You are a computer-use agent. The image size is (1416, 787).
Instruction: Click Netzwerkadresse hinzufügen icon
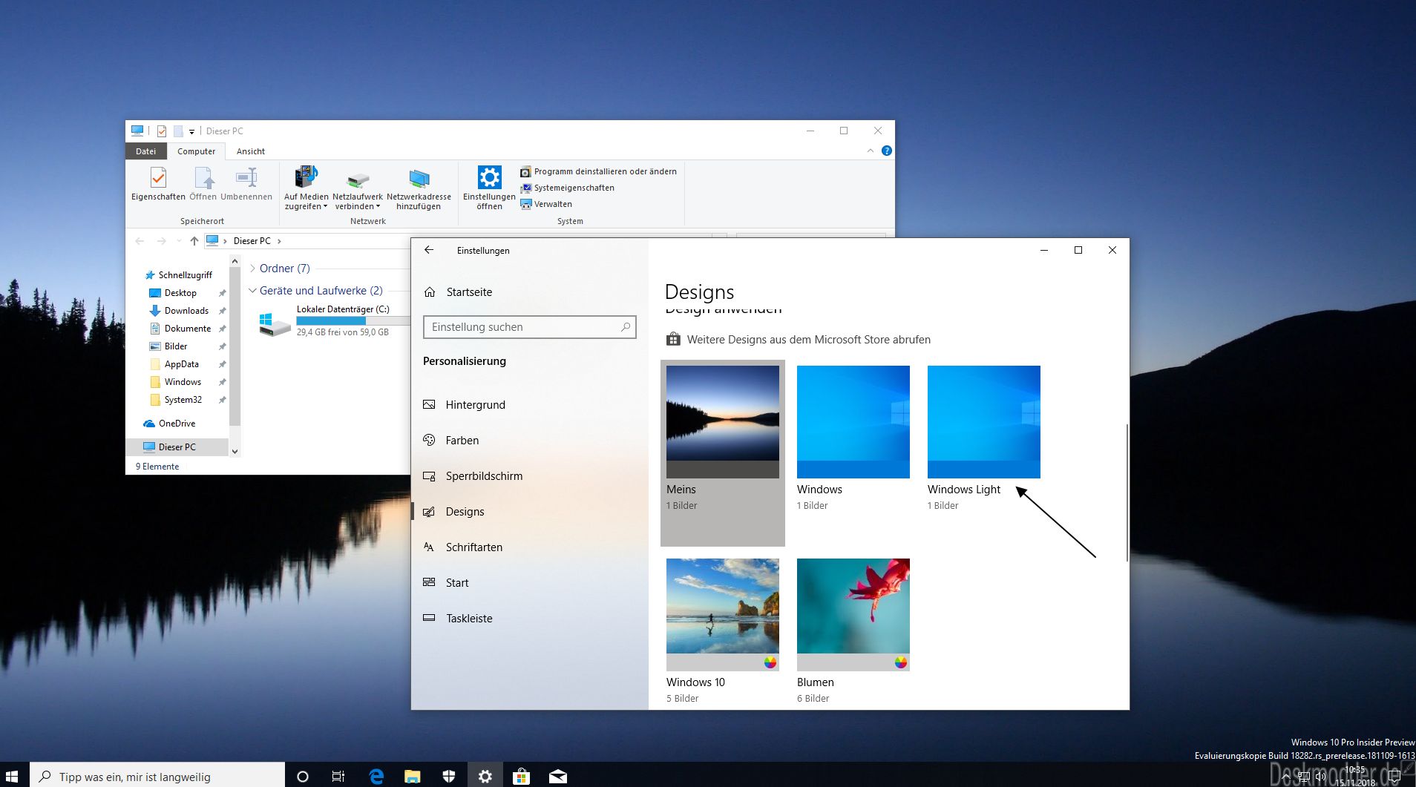pyautogui.click(x=419, y=188)
